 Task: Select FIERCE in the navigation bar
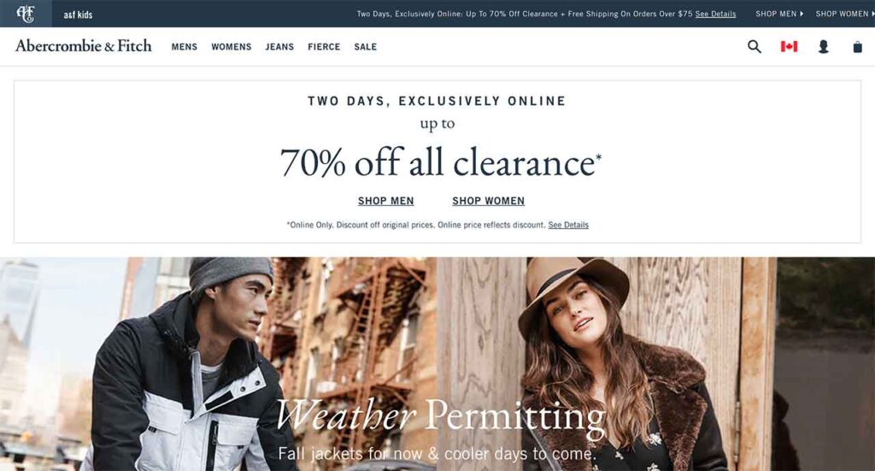coord(324,47)
